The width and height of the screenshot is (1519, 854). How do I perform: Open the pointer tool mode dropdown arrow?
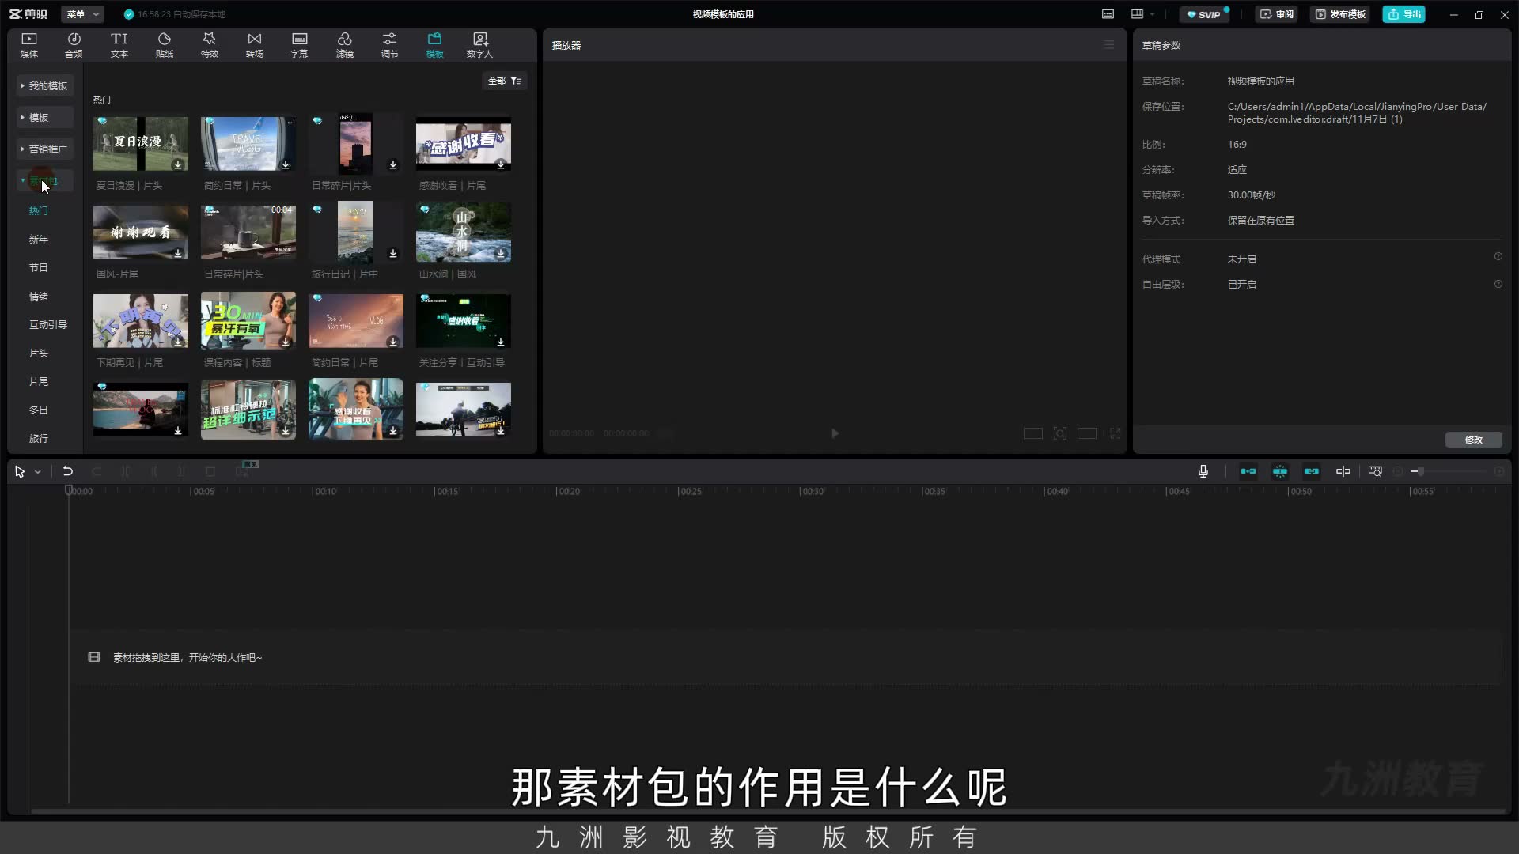(37, 472)
